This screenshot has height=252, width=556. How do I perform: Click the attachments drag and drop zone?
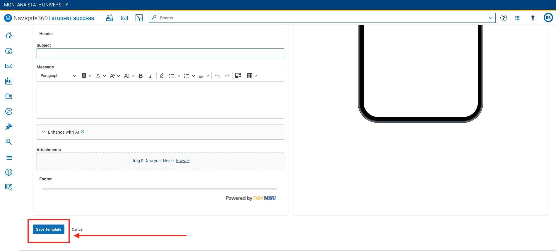pyautogui.click(x=160, y=161)
